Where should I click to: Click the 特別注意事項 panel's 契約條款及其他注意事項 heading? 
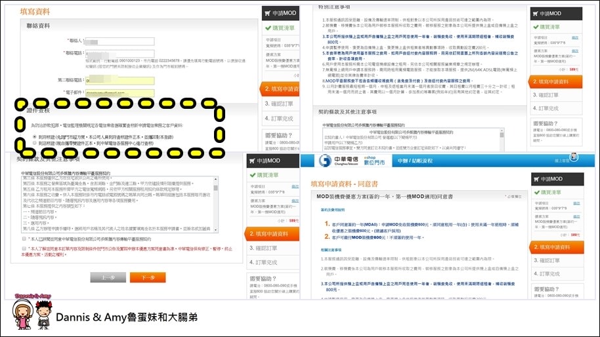(x=347, y=112)
